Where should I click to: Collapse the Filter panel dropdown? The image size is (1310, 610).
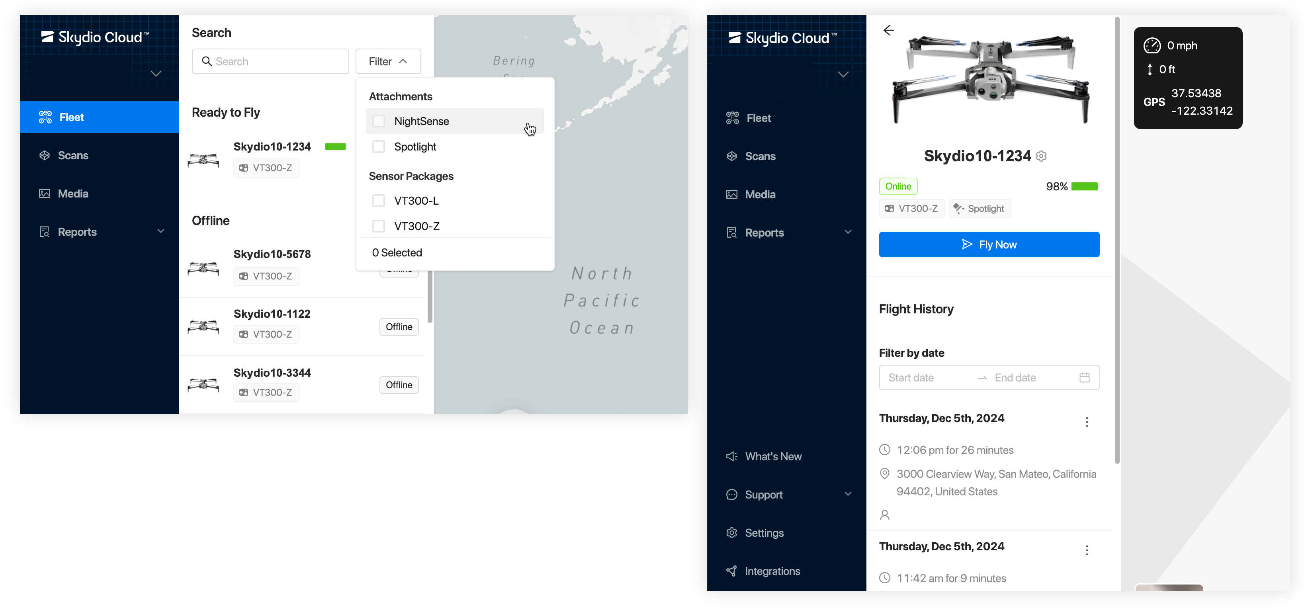[387, 61]
